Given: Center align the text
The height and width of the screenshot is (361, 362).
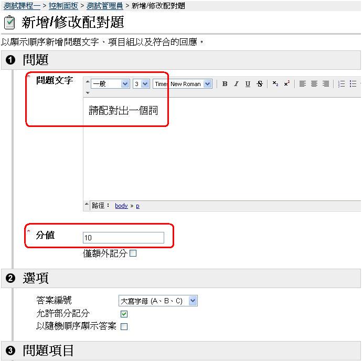Looking at the screenshot, I should click(x=314, y=84).
